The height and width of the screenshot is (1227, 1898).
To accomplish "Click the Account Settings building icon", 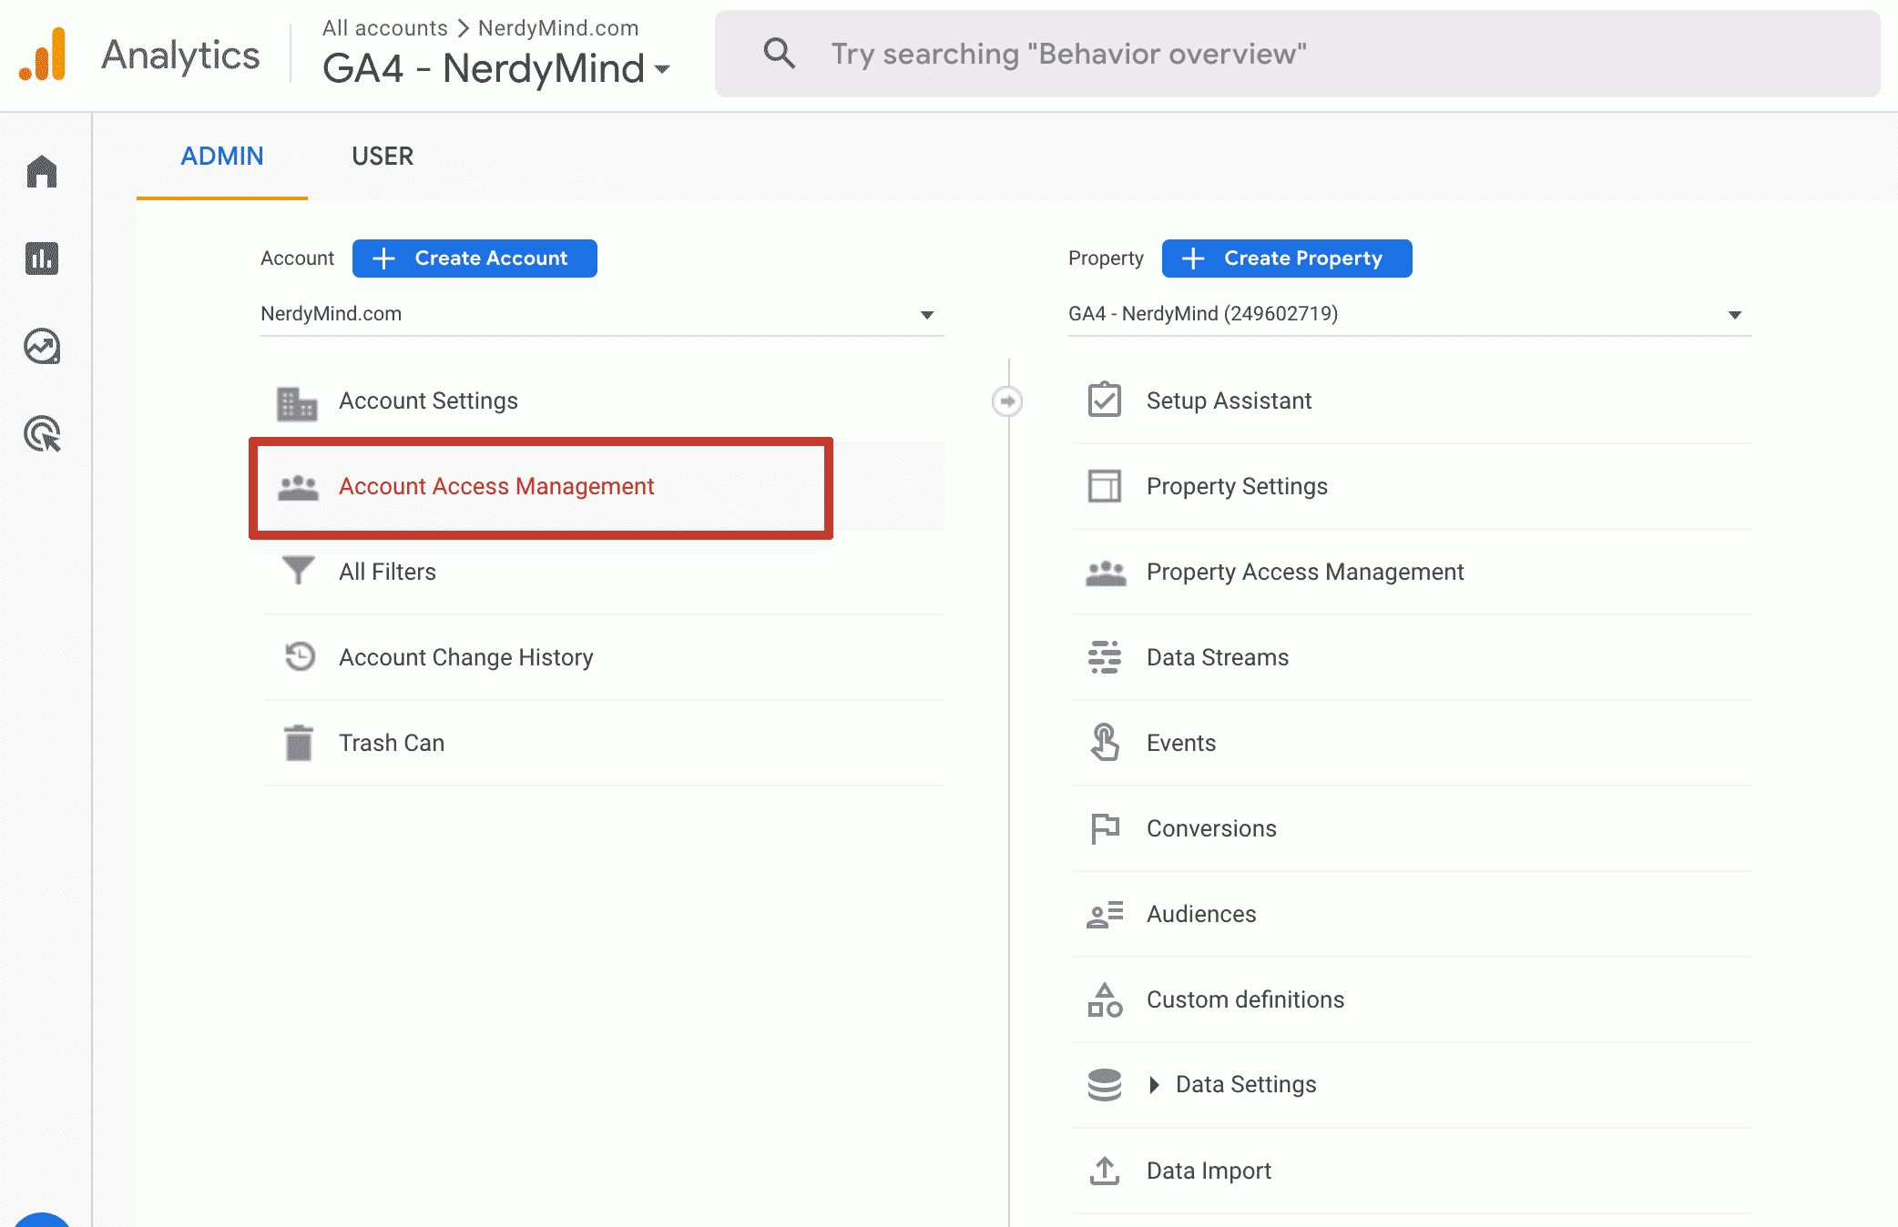I will coord(297,402).
